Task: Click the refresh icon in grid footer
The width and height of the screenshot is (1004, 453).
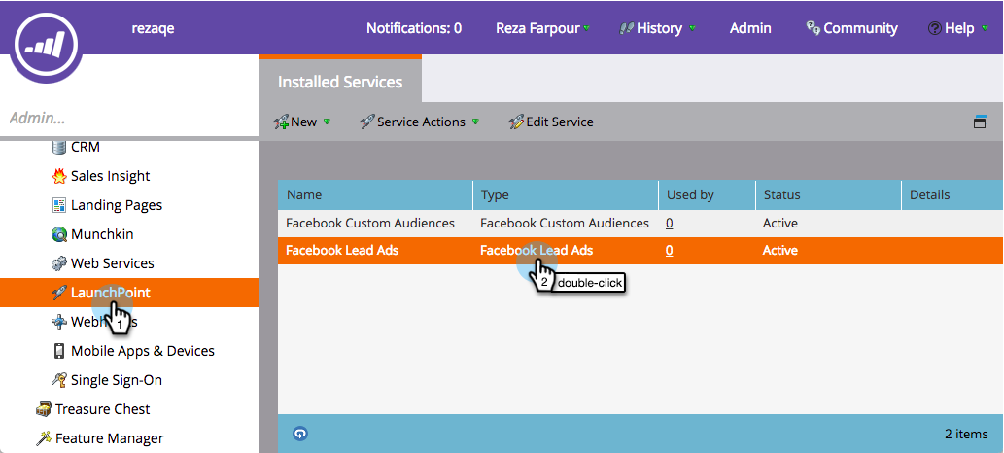Action: tap(300, 434)
